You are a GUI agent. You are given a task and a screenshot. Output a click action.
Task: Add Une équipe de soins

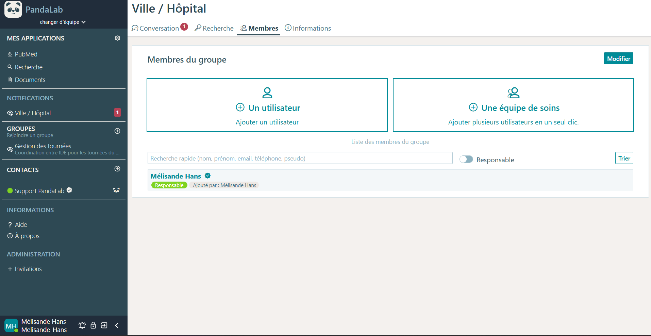coord(513,105)
